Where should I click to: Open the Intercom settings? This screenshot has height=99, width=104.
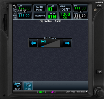40,15
